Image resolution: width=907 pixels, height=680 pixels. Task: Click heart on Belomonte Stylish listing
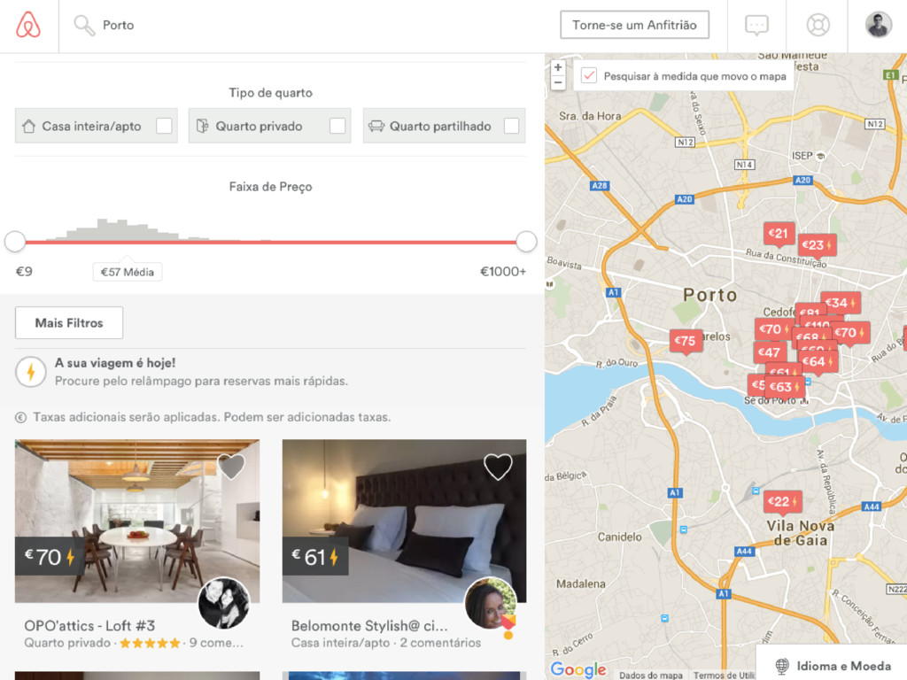pos(498,466)
